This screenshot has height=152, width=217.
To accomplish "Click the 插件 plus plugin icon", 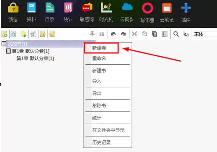I will point(186,8).
